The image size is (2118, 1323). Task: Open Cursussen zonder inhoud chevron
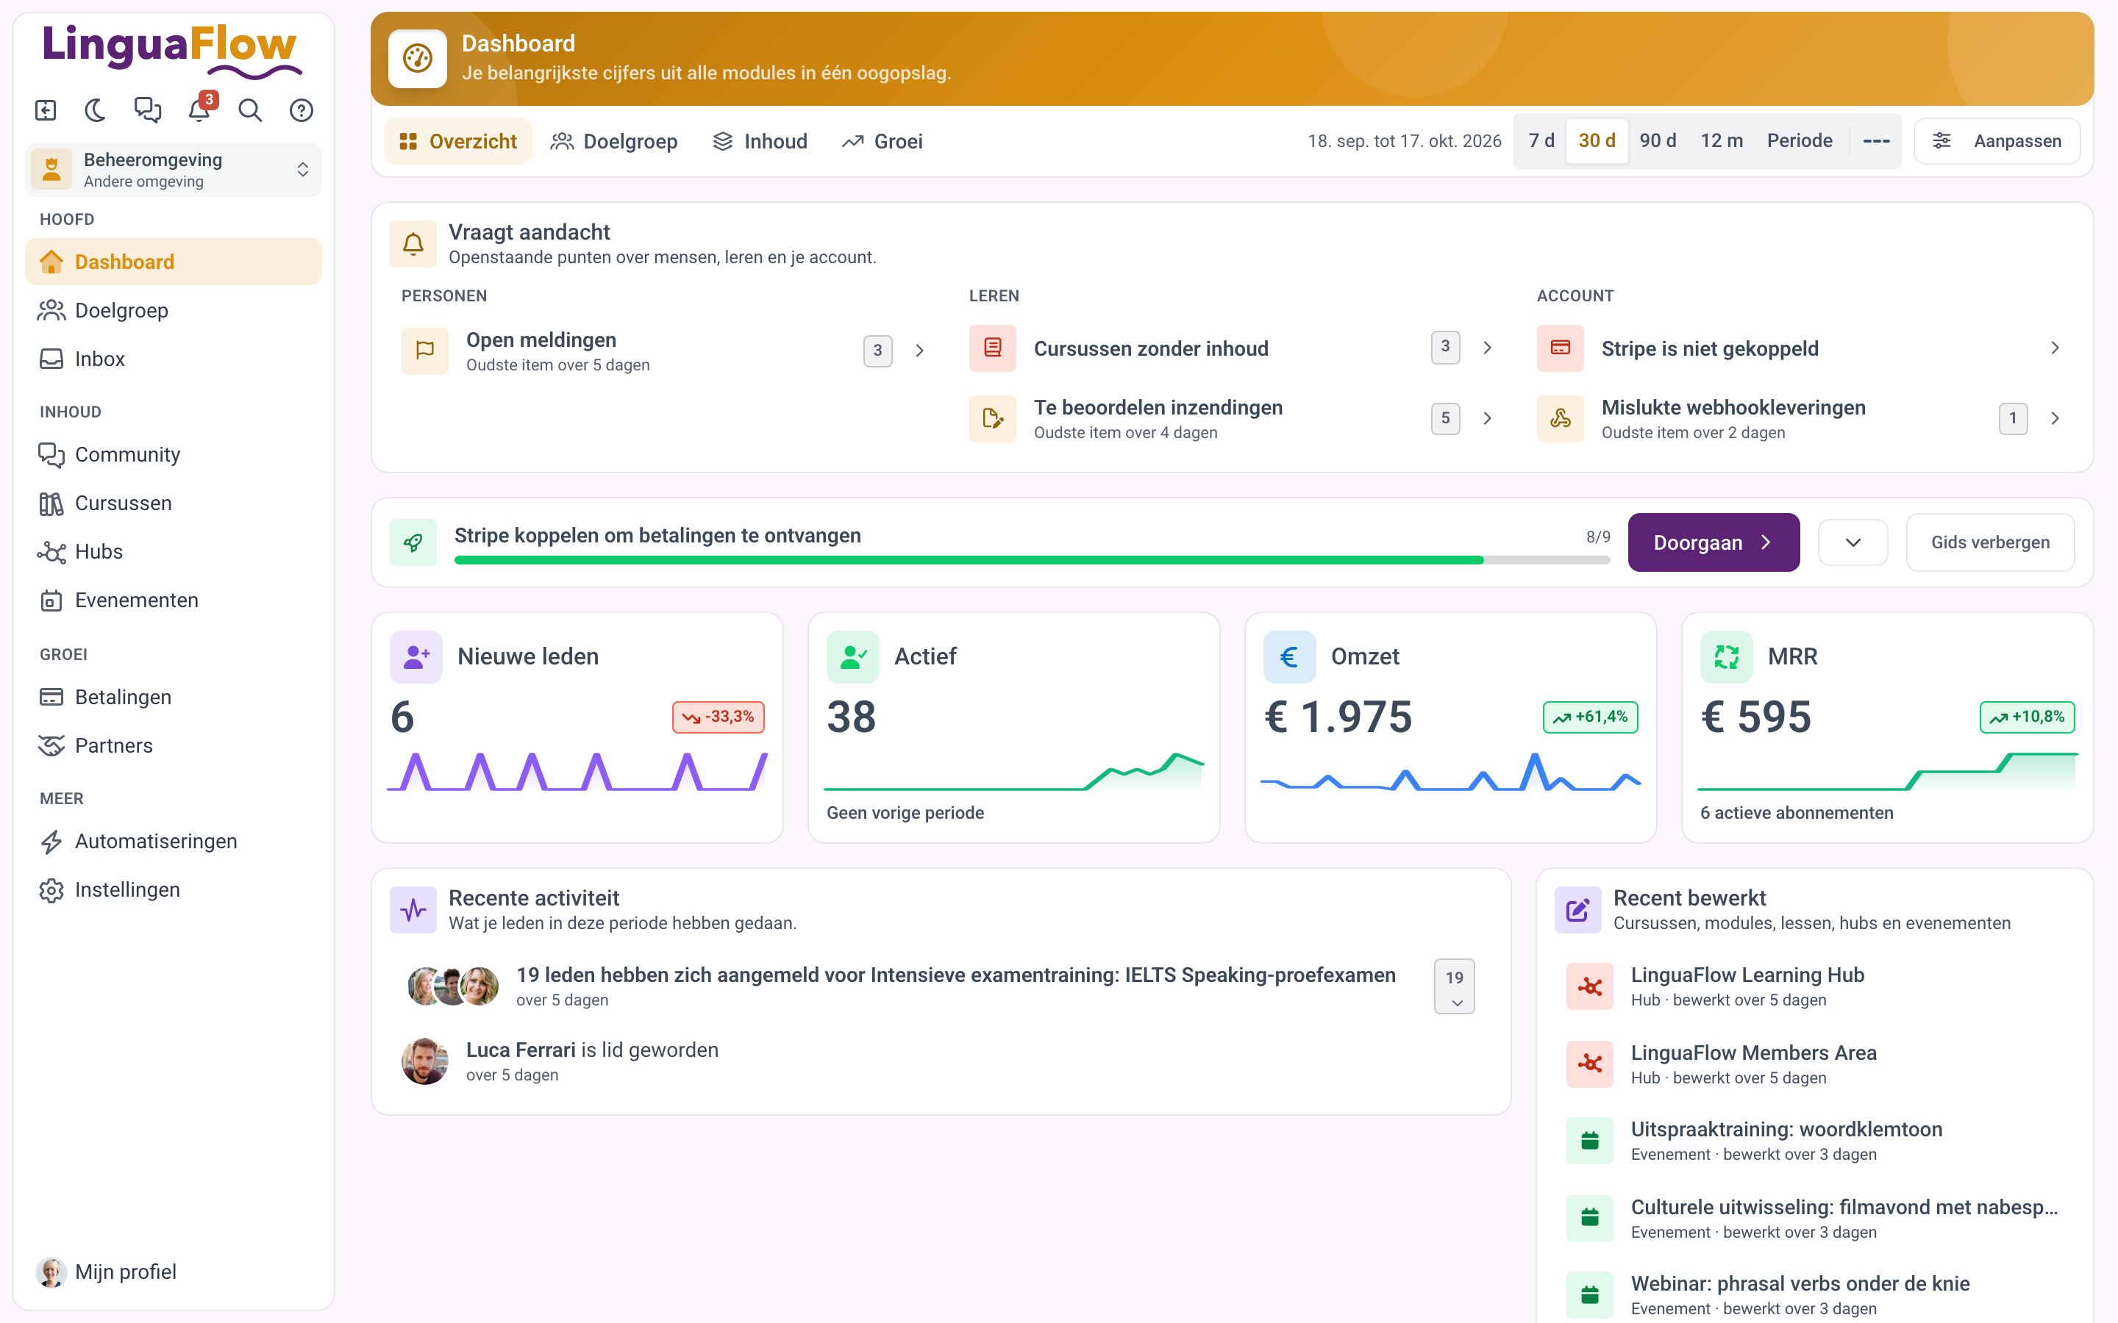pyautogui.click(x=1487, y=348)
